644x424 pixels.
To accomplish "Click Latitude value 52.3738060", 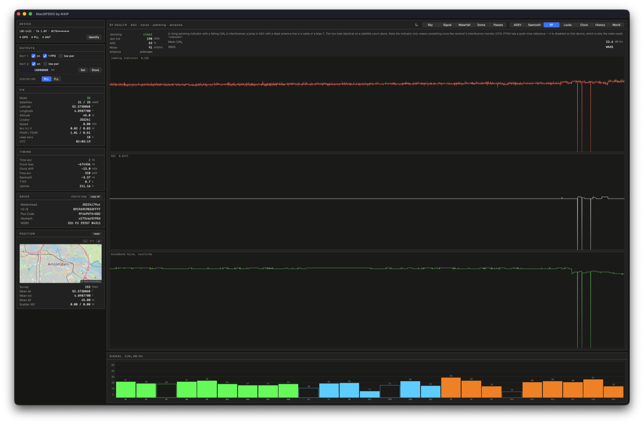I will tap(81, 107).
